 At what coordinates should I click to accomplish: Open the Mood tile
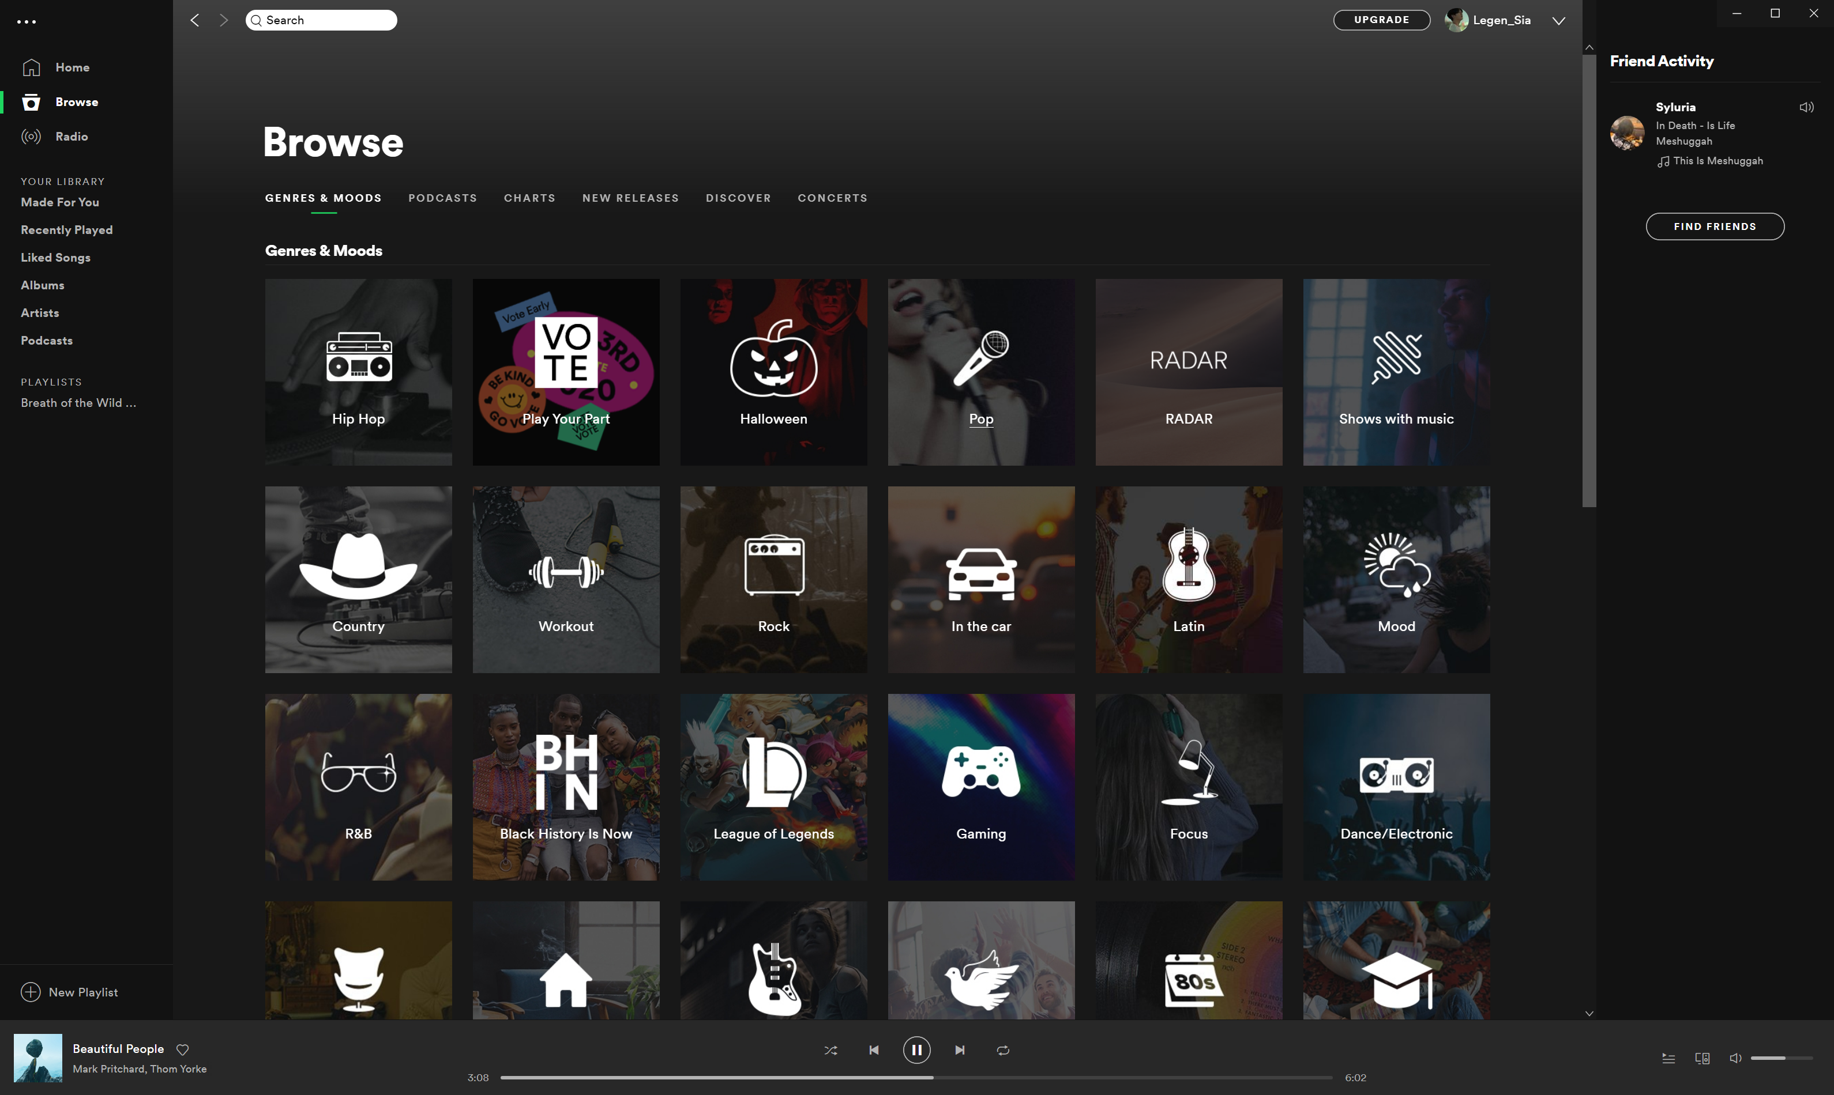(x=1396, y=579)
